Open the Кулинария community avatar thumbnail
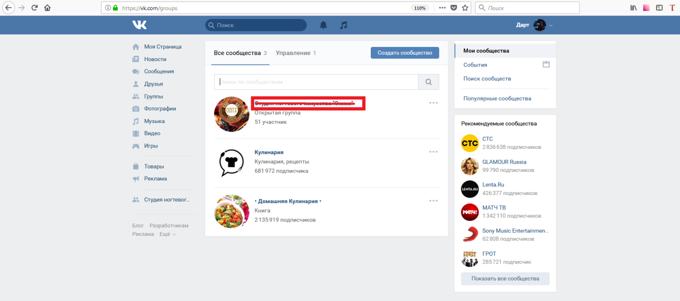680x301 pixels. pos(232,162)
